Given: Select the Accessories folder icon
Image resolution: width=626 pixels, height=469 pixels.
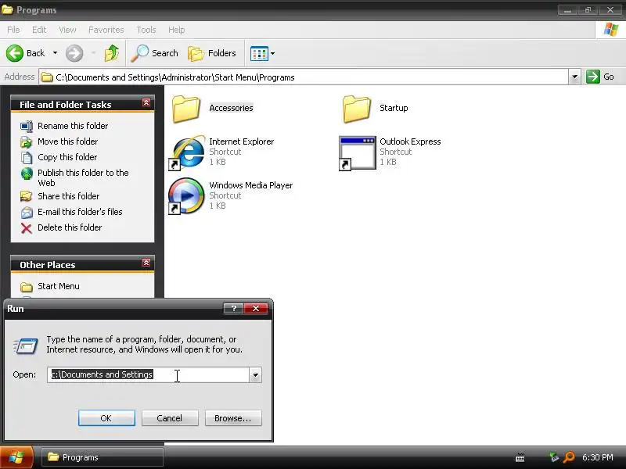Looking at the screenshot, I should click(186, 109).
